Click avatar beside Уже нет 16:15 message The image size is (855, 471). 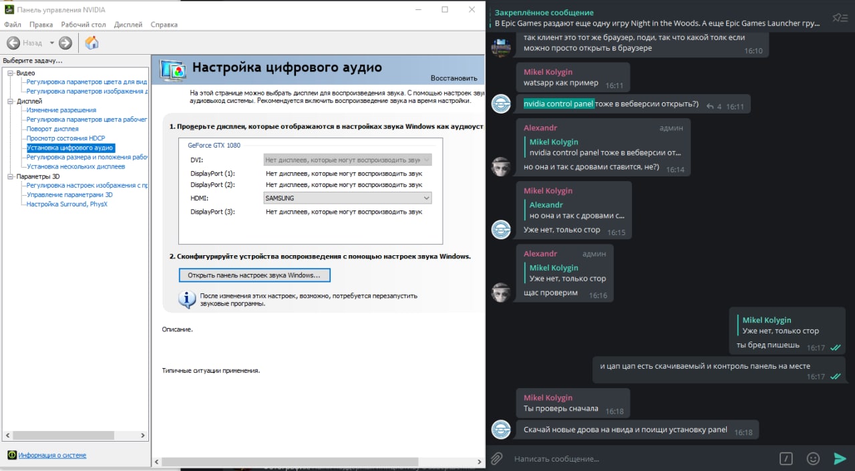tap(501, 229)
